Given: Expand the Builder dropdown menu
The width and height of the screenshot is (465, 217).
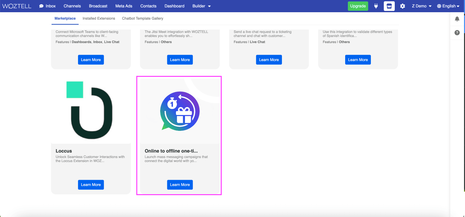Looking at the screenshot, I should (201, 6).
